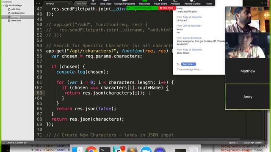Click the FOLDERS sidebar heading
The width and height of the screenshot is (271, 152).
(x=7, y=2)
